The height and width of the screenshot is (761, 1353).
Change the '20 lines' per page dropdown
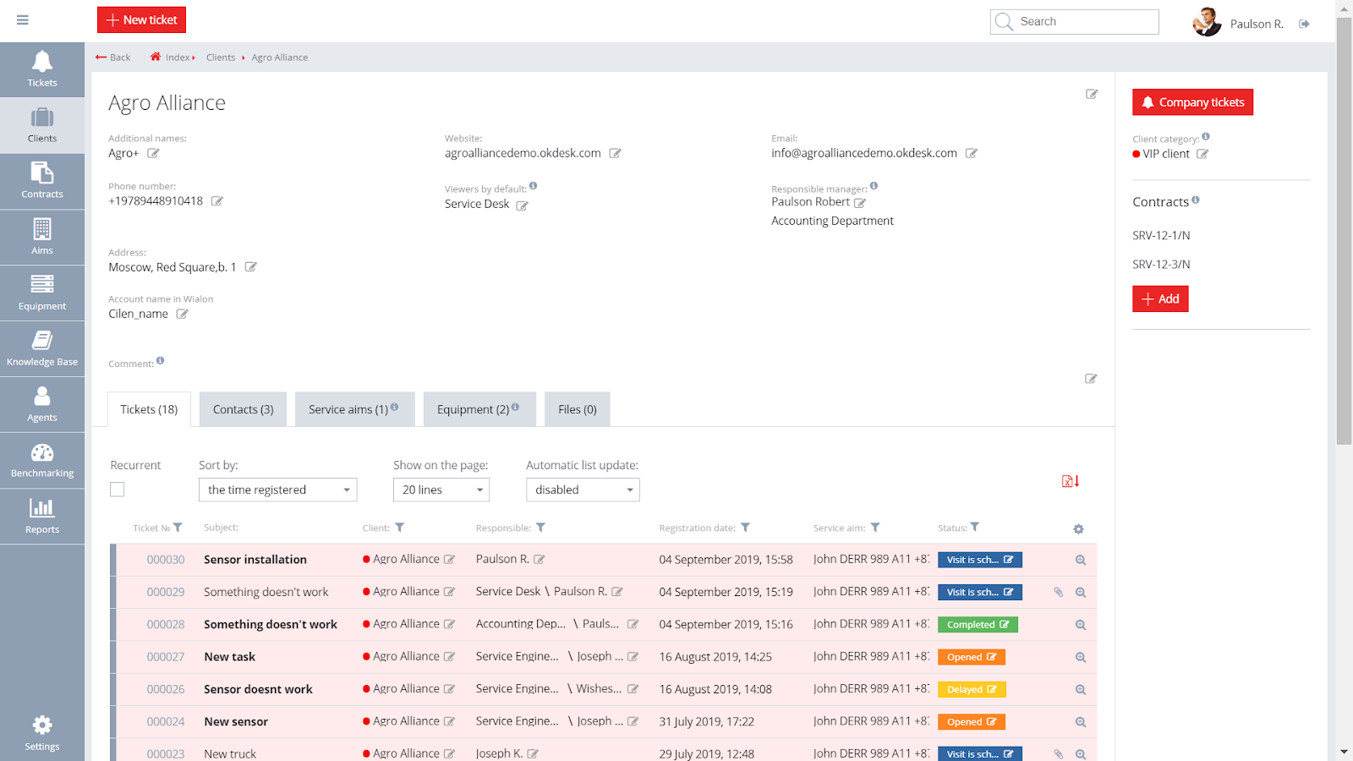[x=441, y=489]
